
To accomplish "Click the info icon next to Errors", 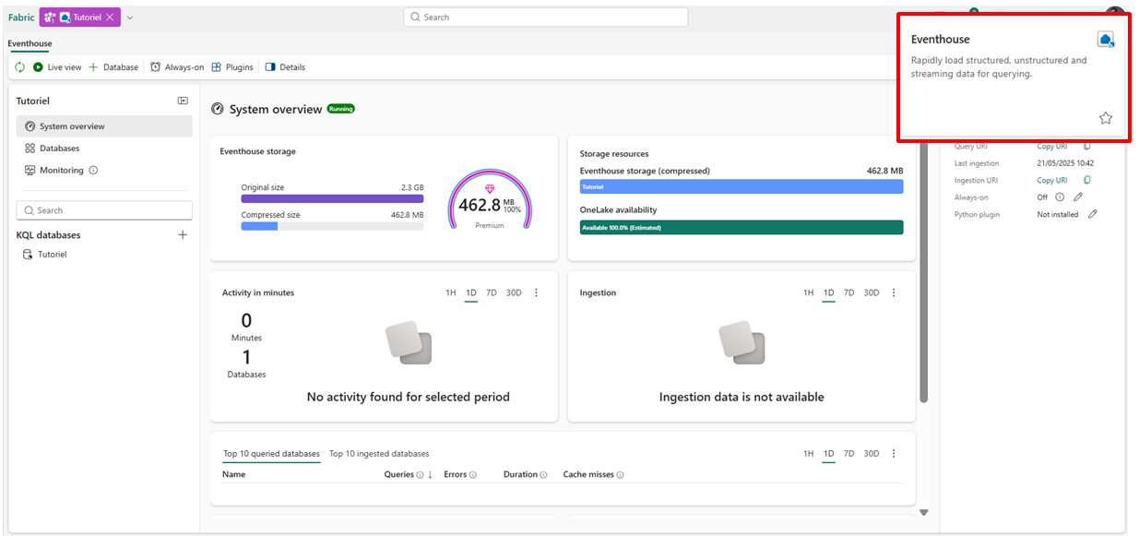I will click(473, 475).
